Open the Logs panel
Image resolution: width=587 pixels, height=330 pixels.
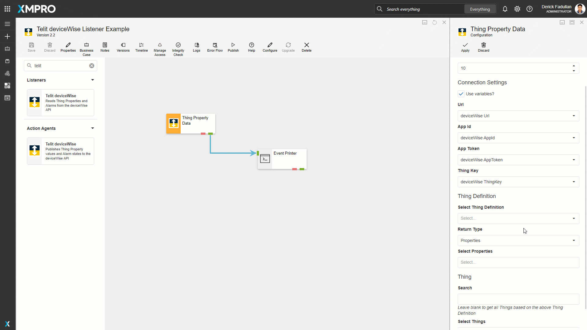click(196, 47)
